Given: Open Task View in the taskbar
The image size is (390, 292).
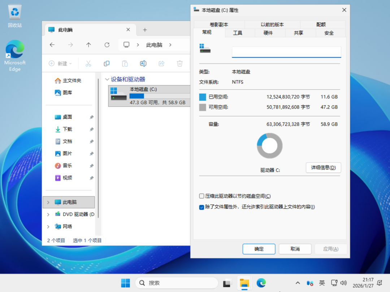Looking at the screenshot, I should pos(227,283).
